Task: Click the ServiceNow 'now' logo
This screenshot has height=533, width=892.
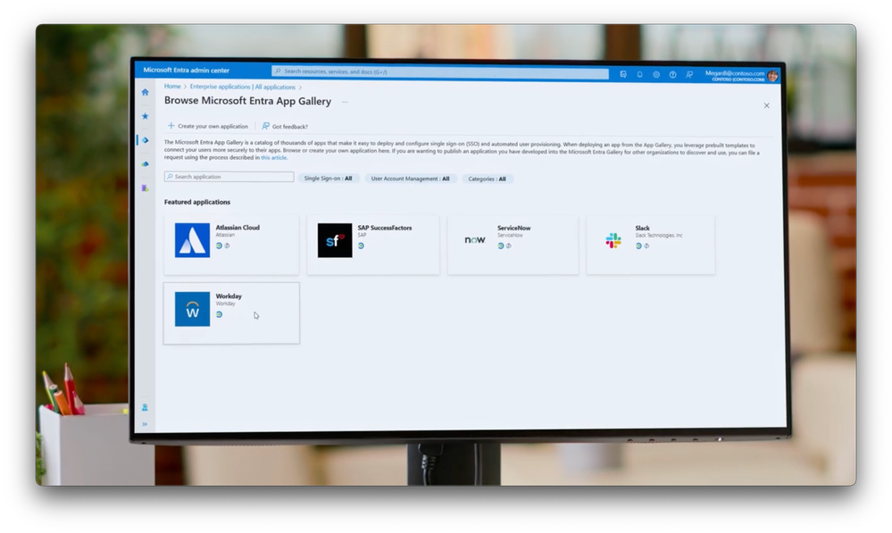Action: click(x=475, y=240)
